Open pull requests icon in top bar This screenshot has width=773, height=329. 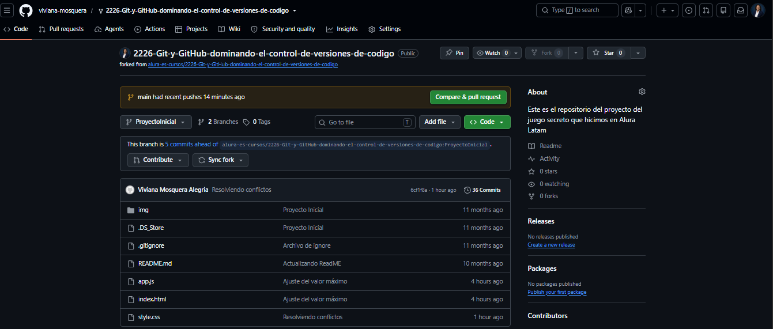(x=706, y=10)
